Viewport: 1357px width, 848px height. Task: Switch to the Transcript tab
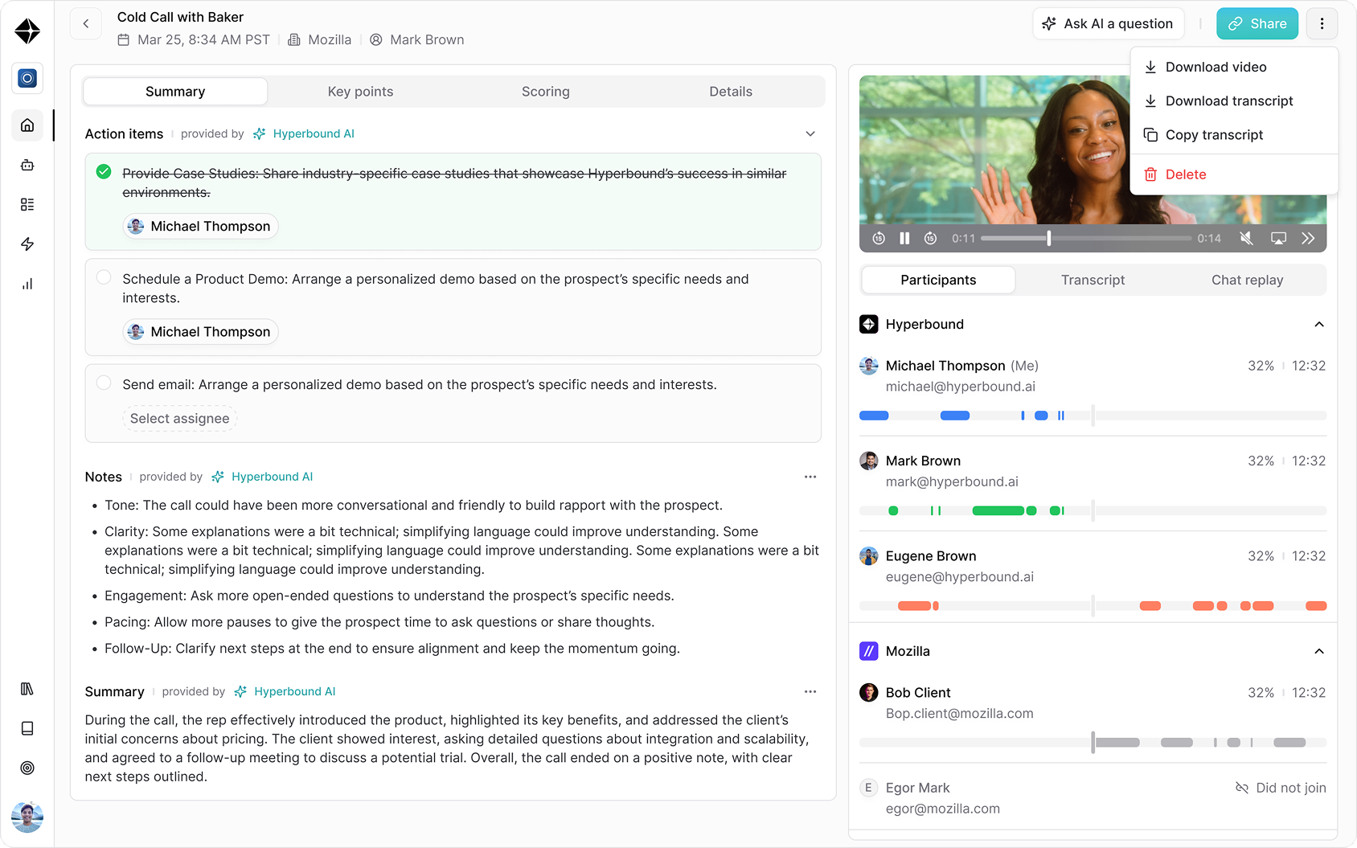click(x=1093, y=280)
